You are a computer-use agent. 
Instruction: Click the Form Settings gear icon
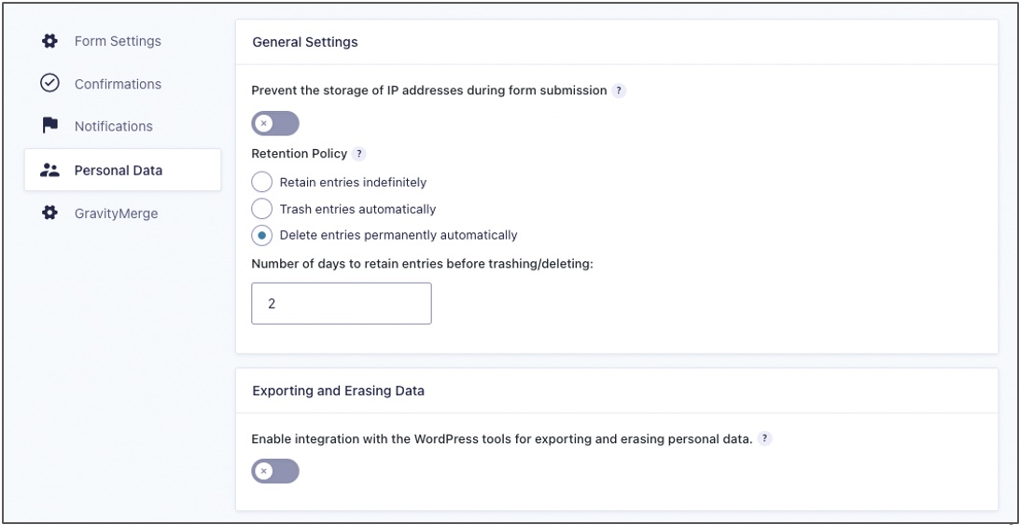[49, 41]
